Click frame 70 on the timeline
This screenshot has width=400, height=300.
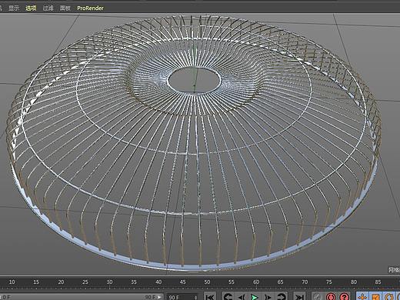tap(305, 282)
